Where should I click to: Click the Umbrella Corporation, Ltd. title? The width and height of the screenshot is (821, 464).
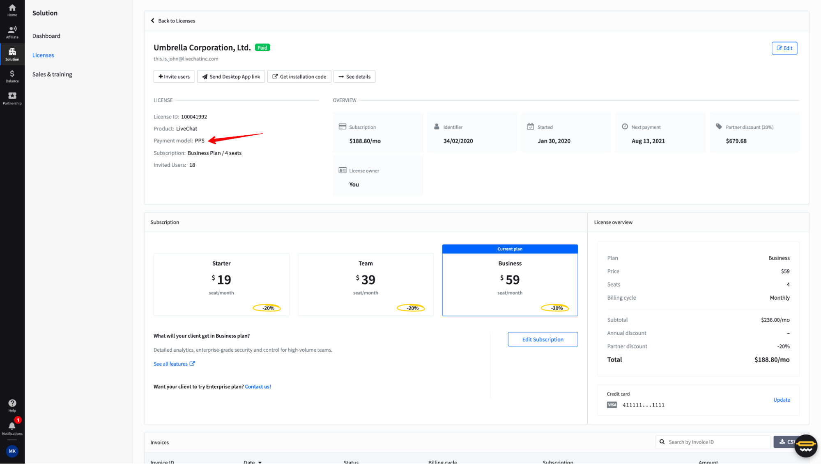point(202,48)
